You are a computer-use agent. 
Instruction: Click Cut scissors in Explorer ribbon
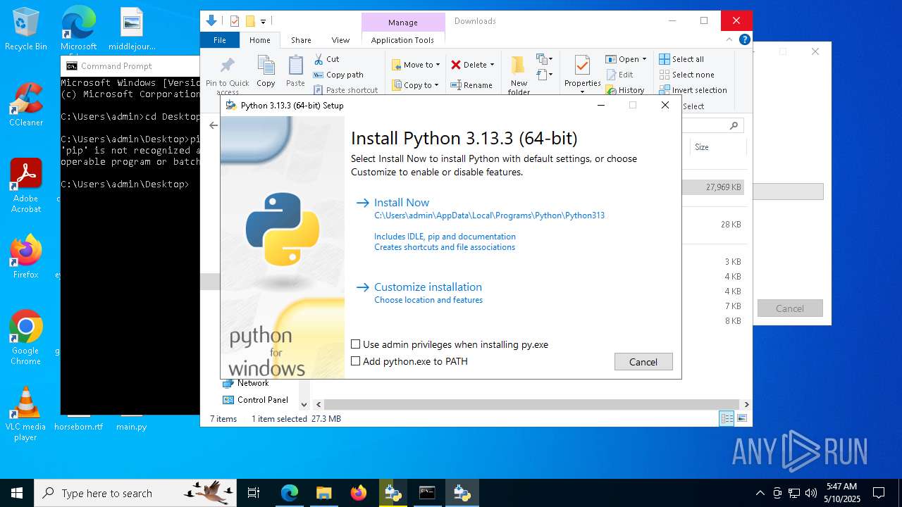click(x=326, y=59)
